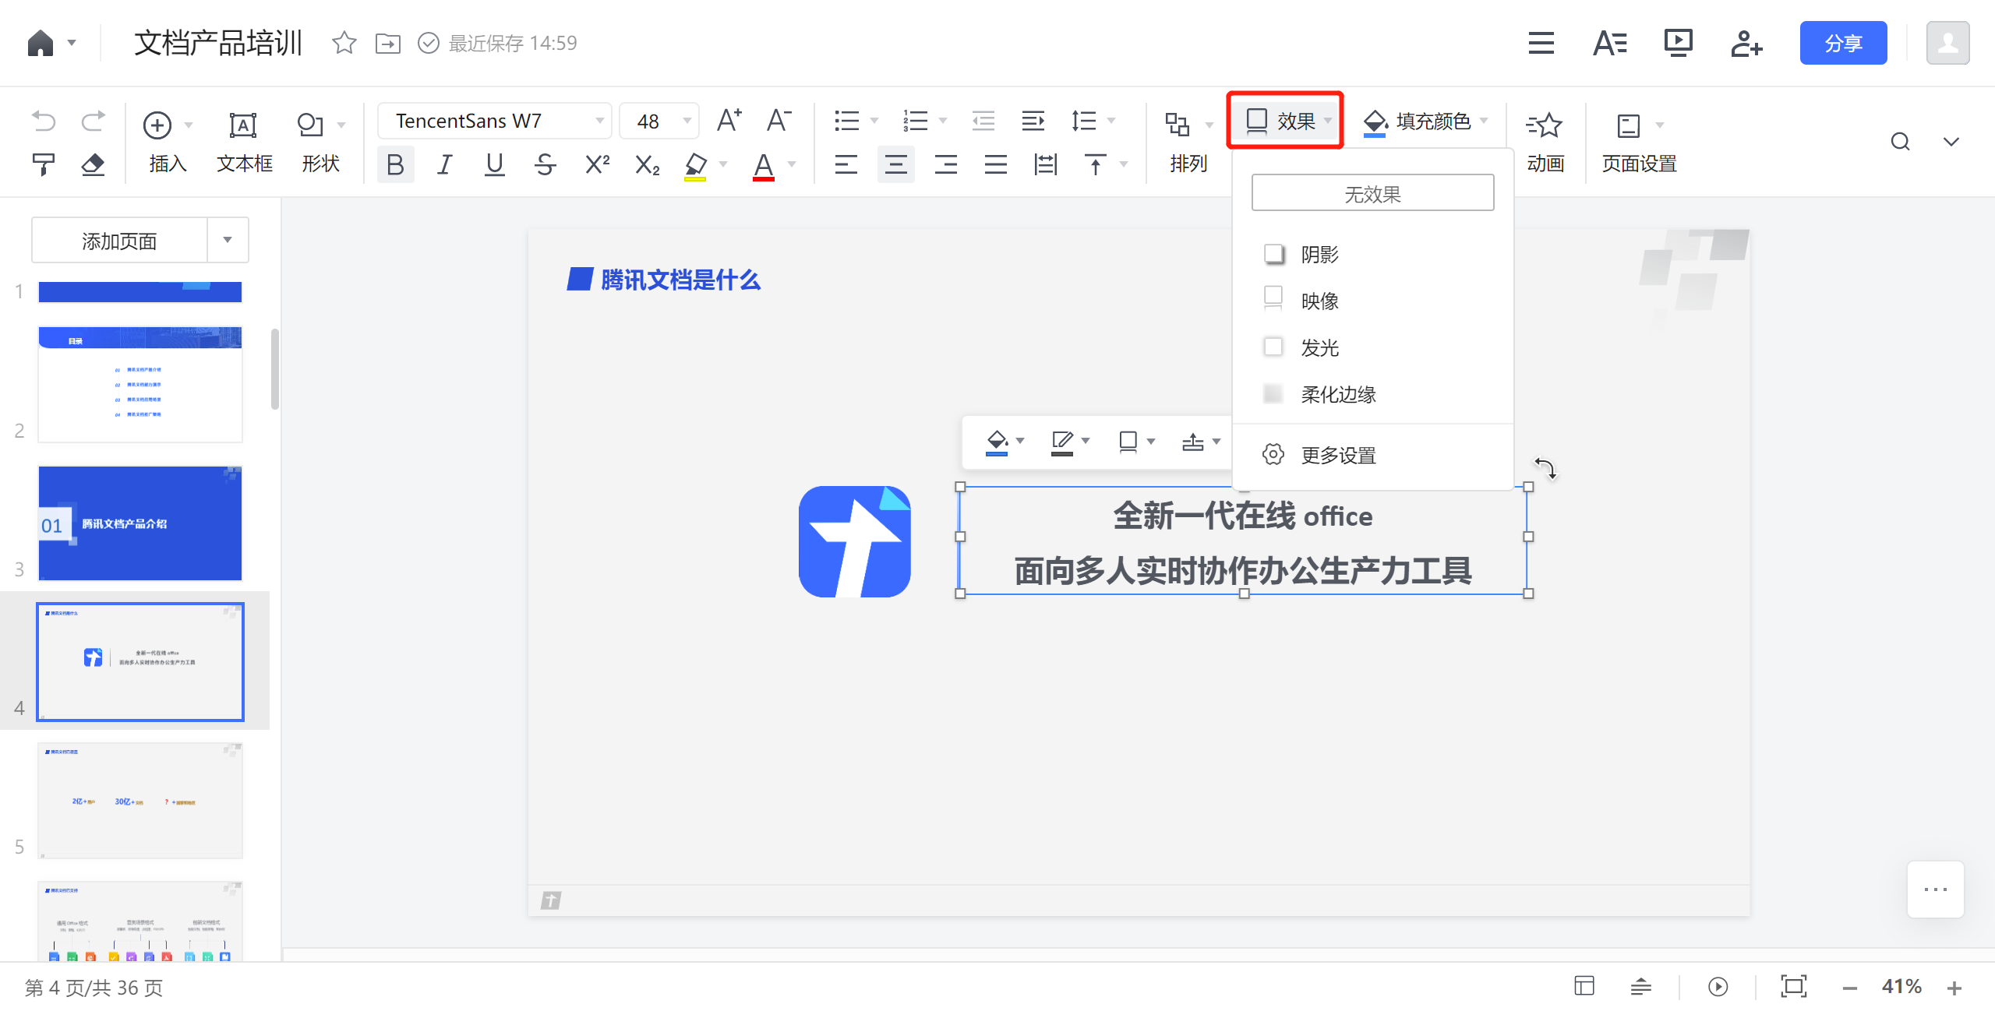Start slideshow presentation mode icon
1995x1011 pixels.
1678,43
